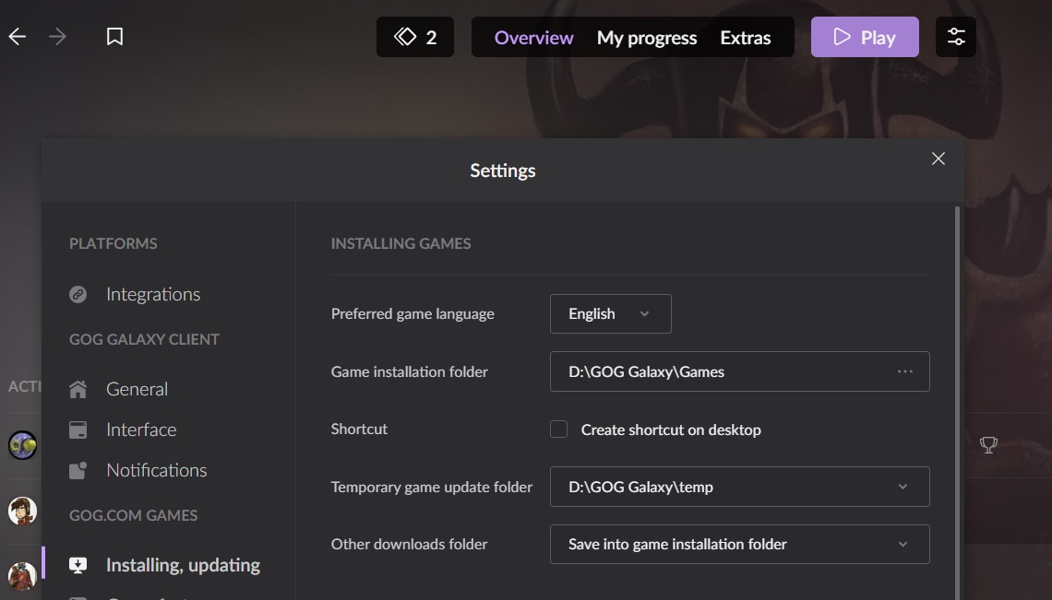Open Interface settings section
The height and width of the screenshot is (600, 1052).
pyautogui.click(x=141, y=429)
